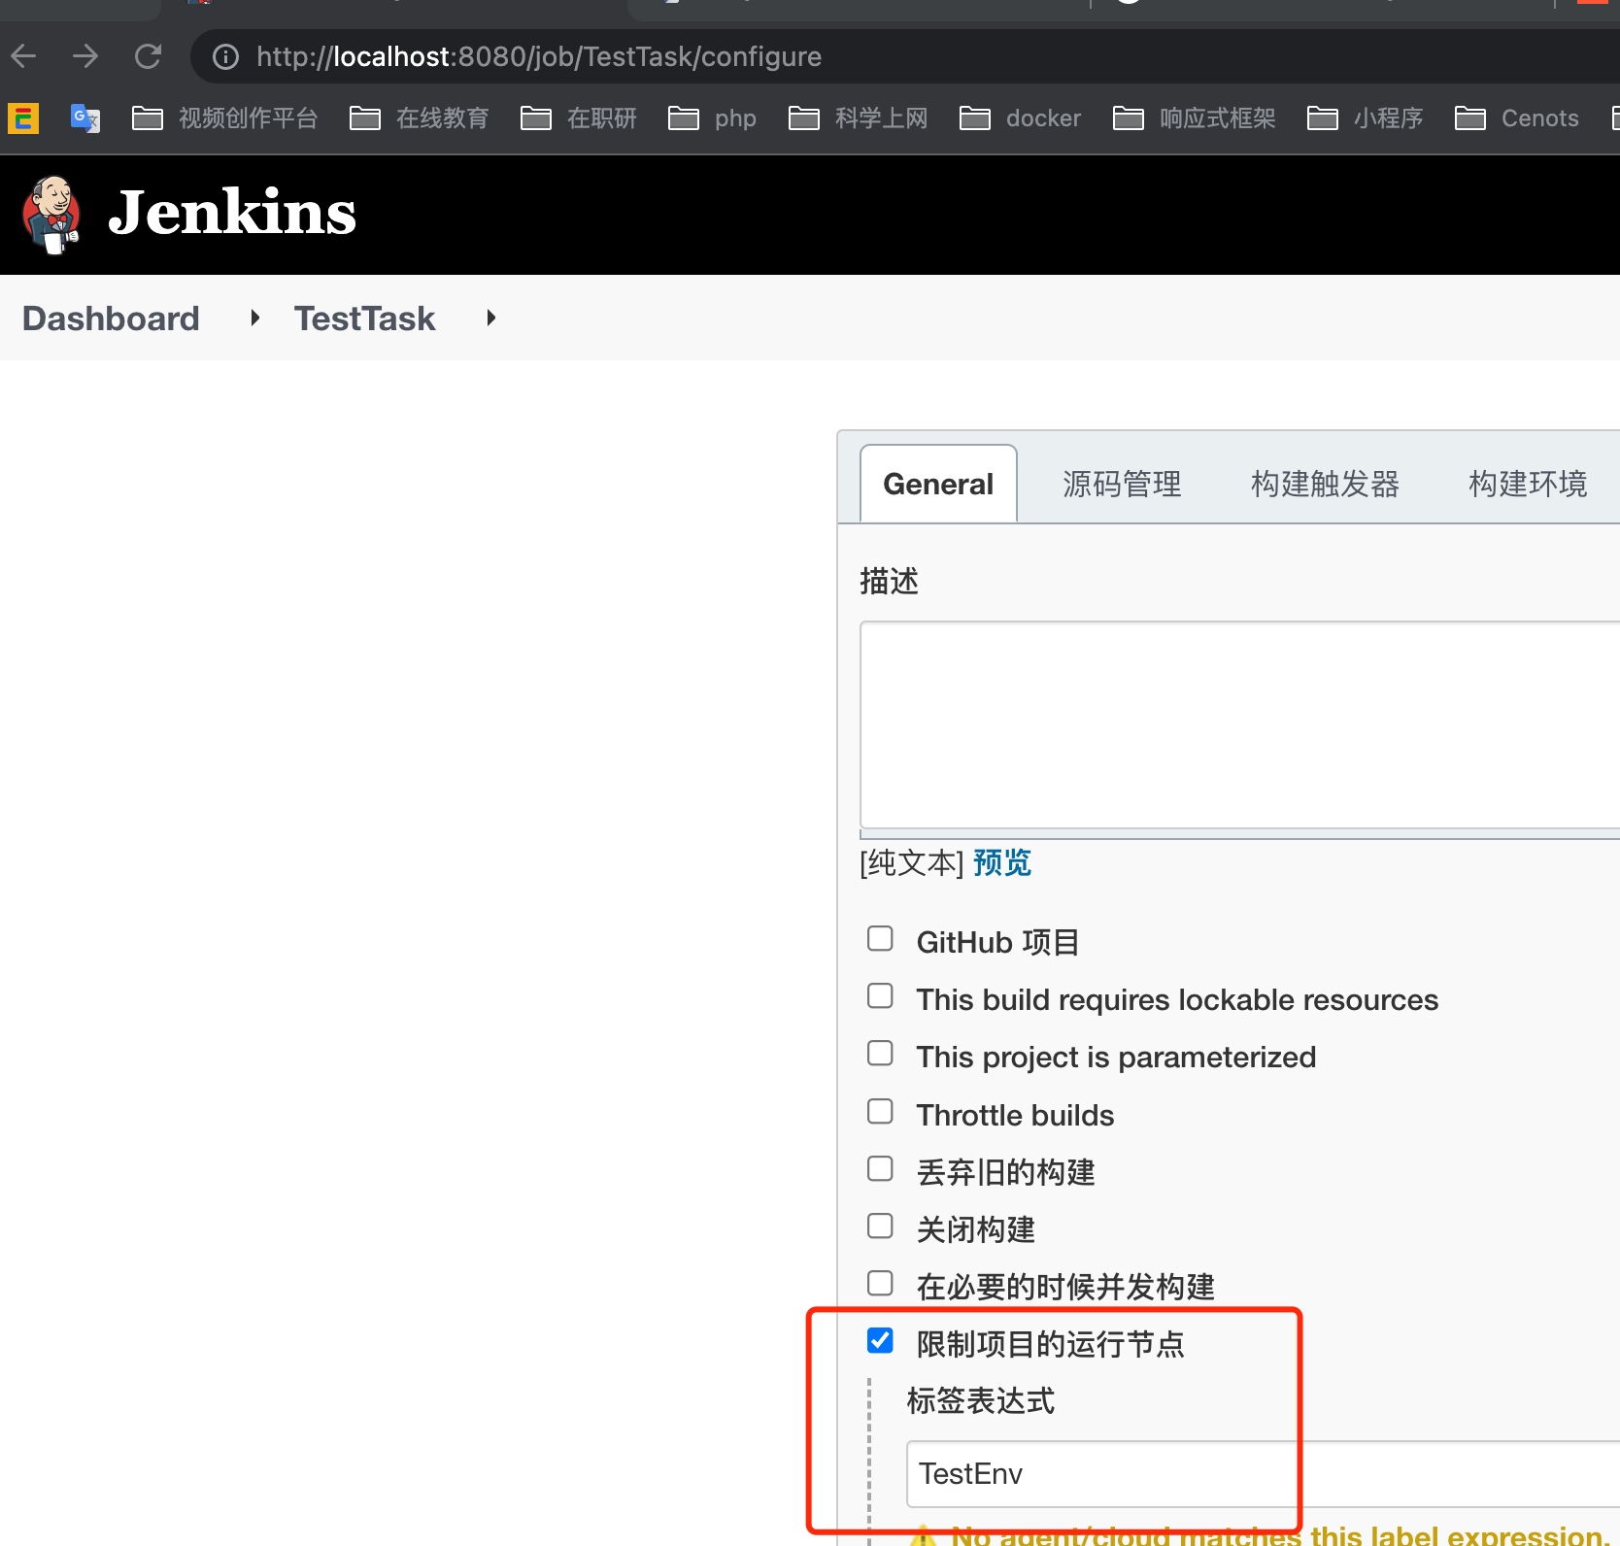Expand the TestTask breadcrumb arrow
Viewport: 1620px width, 1546px height.
pyautogui.click(x=490, y=318)
